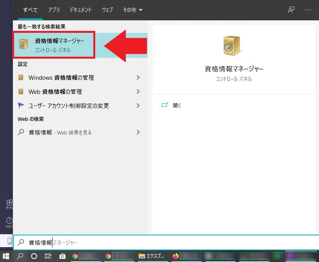Expand arrow for Windows 資格情報の管理
Image resolution: width=319 pixels, height=262 pixels.
coord(138,77)
